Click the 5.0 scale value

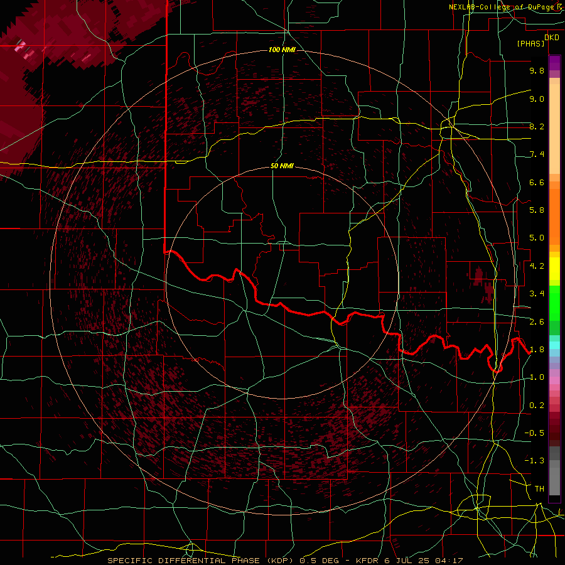537,238
